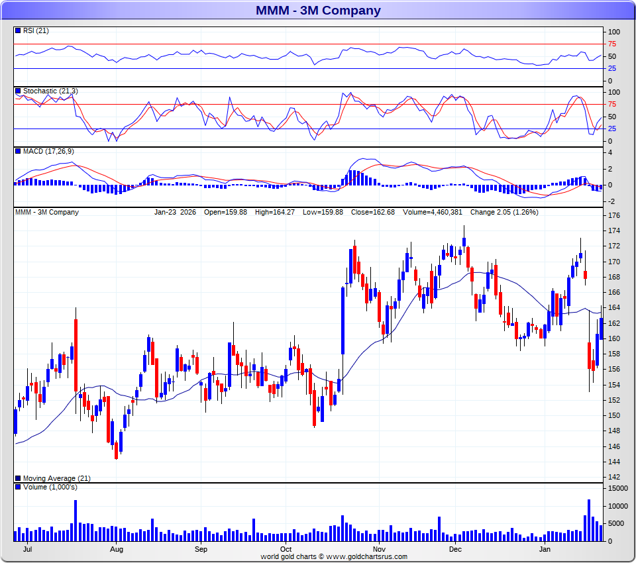Click the dark square beside Moving Average (21)
Image resolution: width=636 pixels, height=563 pixels.
18,478
